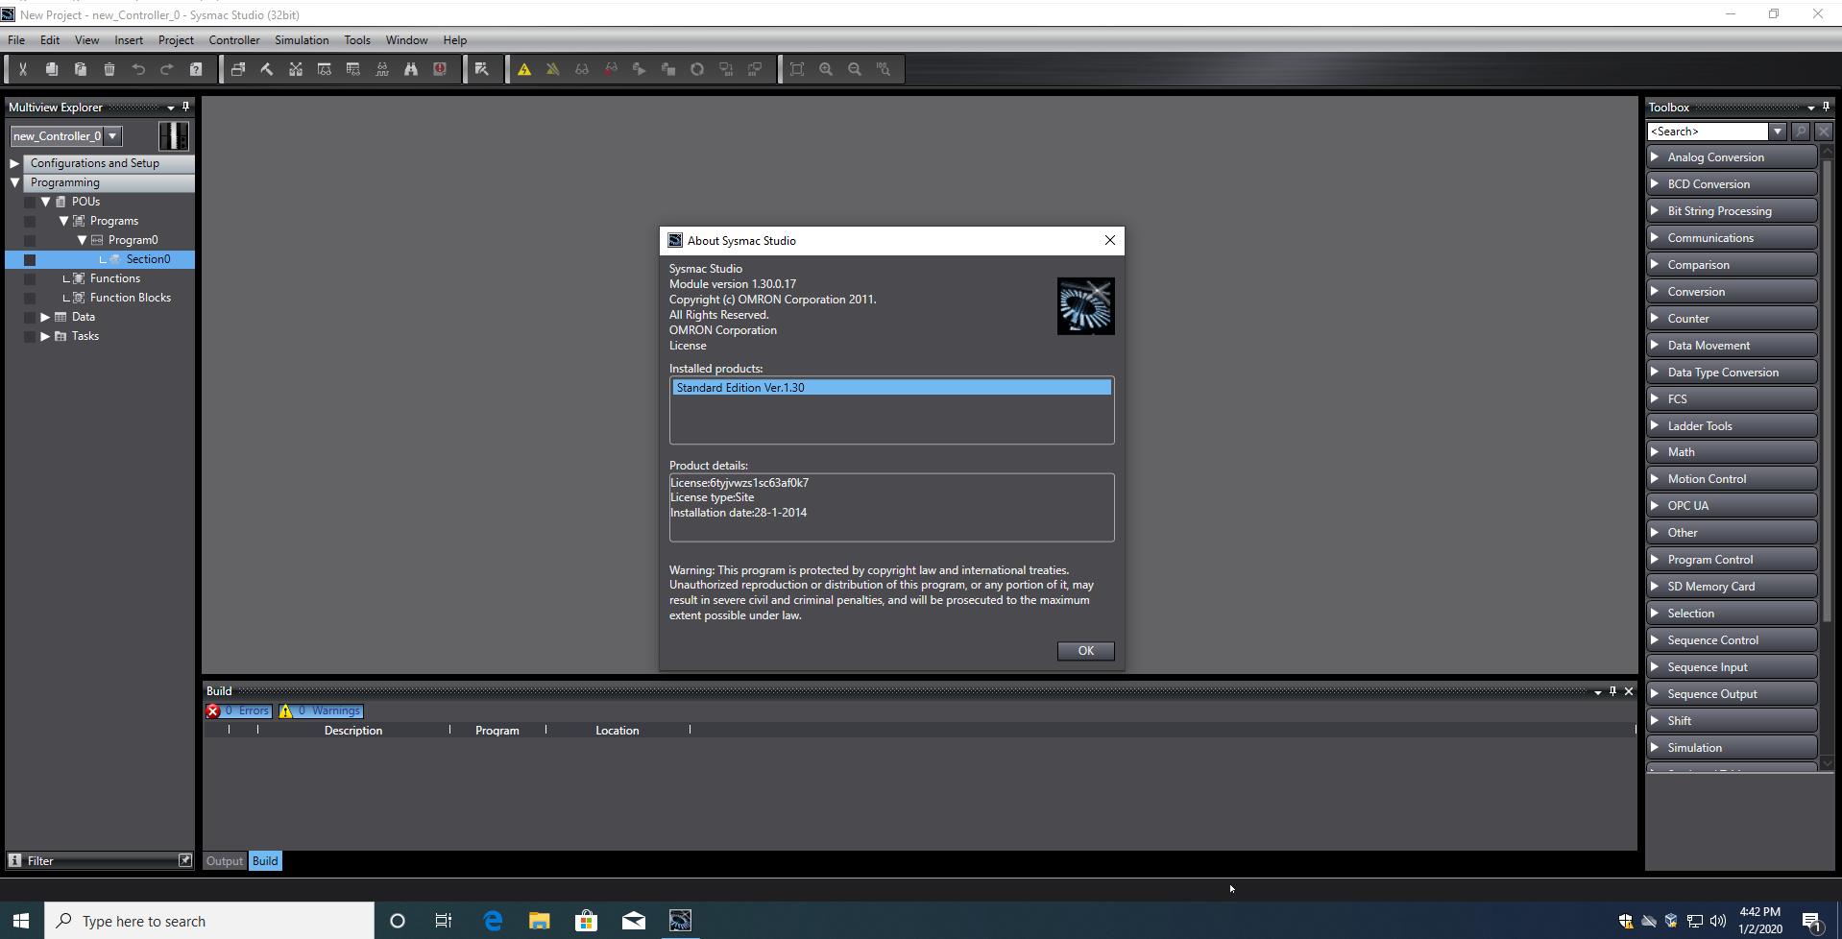1842x939 pixels.
Task: Open the Insert menu
Action: pos(129,40)
